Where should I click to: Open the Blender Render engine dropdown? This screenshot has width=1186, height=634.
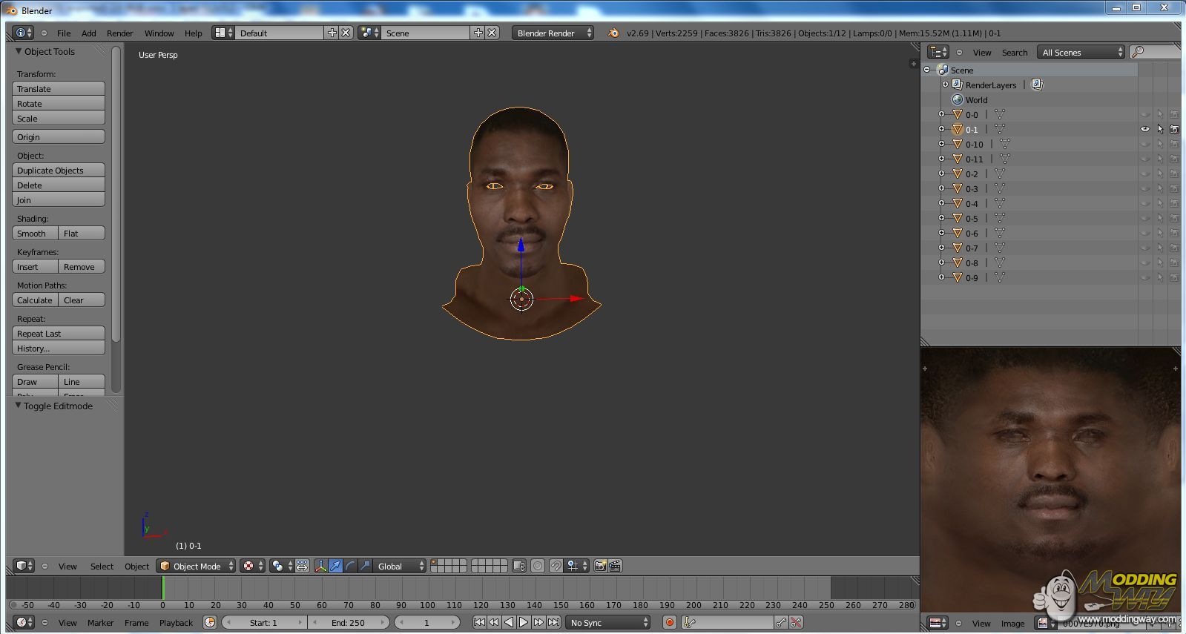[553, 33]
